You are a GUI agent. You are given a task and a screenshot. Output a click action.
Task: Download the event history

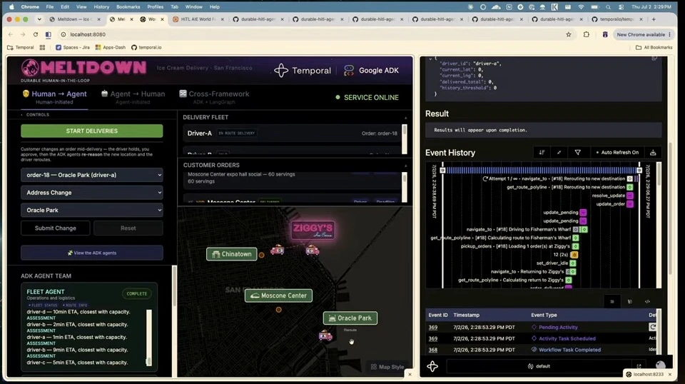[x=653, y=153]
